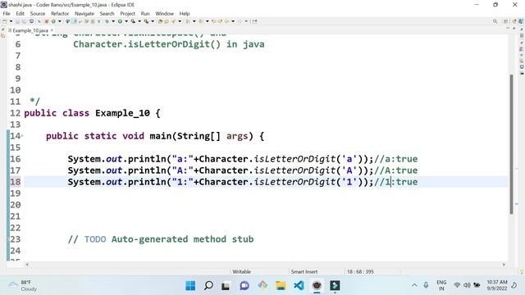Viewport: 525px width, 295px height.
Task: Click the horizontal scrollbar right arrow
Action: pyautogui.click(x=504, y=265)
